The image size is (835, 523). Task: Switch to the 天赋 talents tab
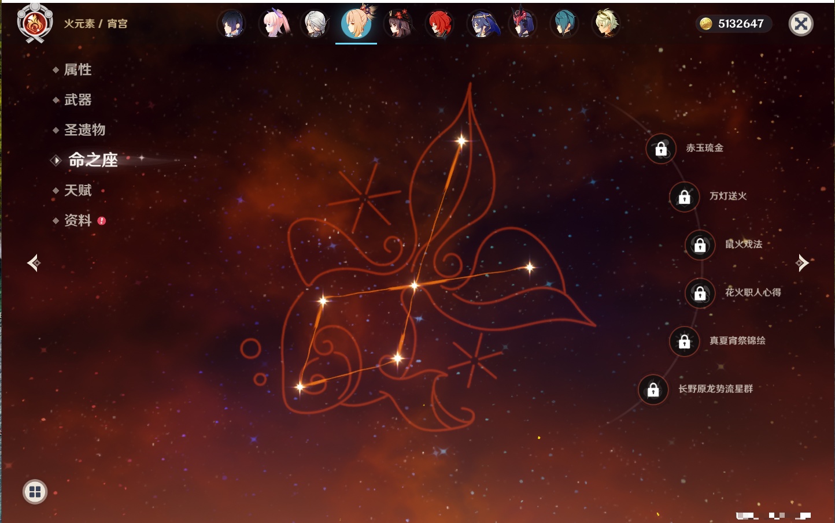click(77, 190)
